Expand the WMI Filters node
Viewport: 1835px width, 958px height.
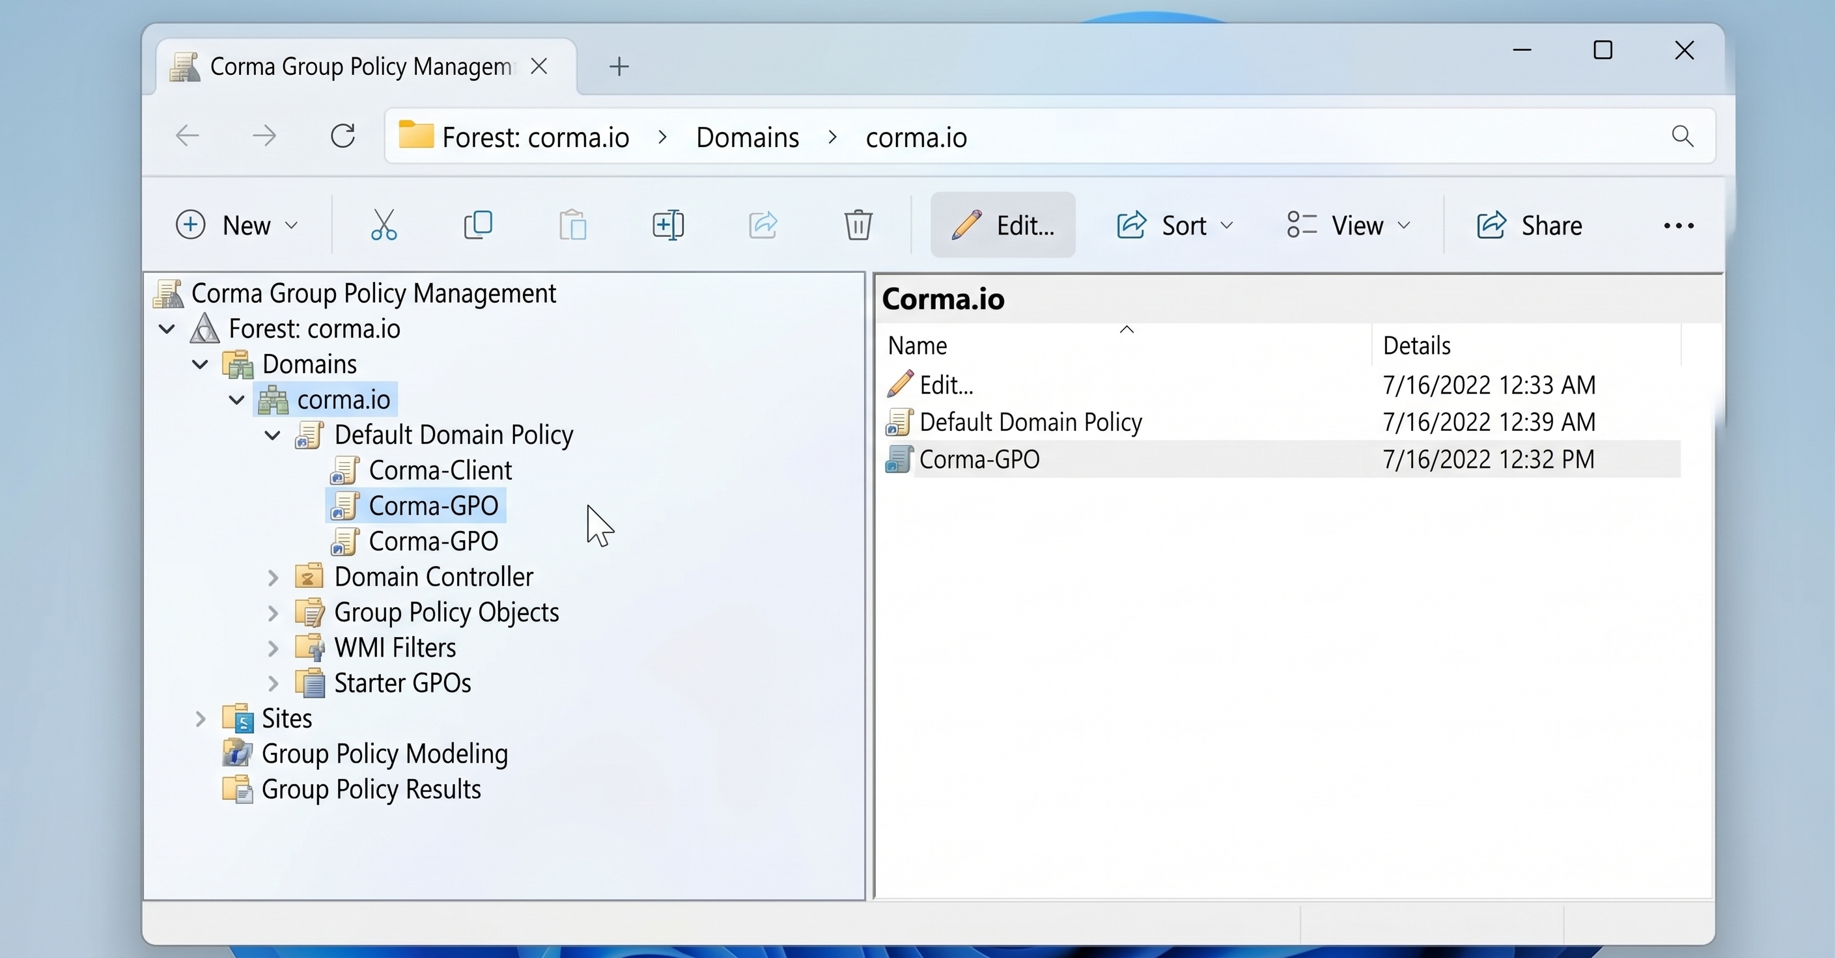(273, 648)
